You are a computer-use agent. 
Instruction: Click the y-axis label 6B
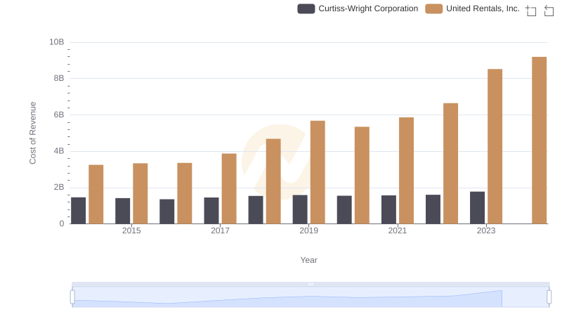pos(59,115)
